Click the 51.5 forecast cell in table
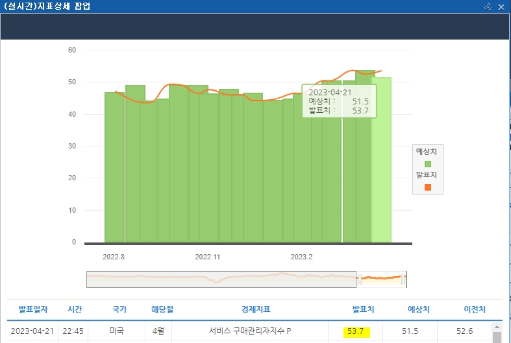 (410, 331)
